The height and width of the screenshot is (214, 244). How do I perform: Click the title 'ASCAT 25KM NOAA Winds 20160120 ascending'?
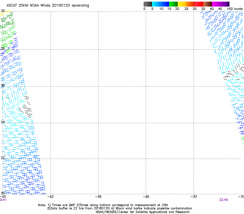pos(47,6)
